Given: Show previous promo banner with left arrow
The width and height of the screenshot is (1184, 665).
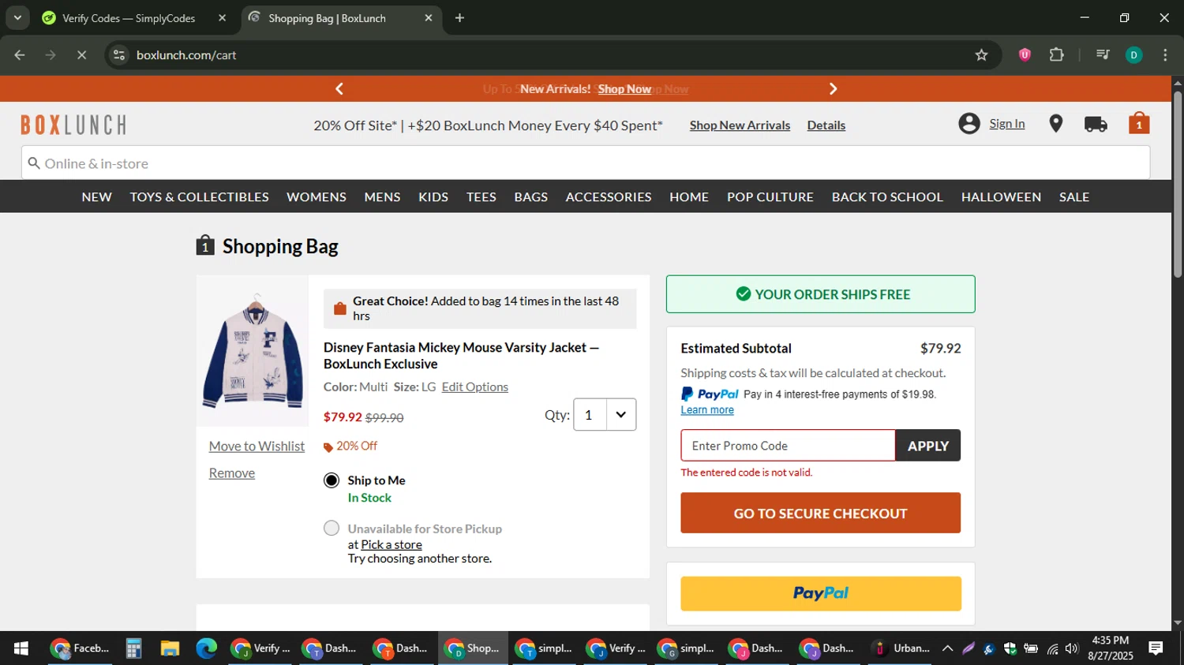Looking at the screenshot, I should pyautogui.click(x=339, y=89).
